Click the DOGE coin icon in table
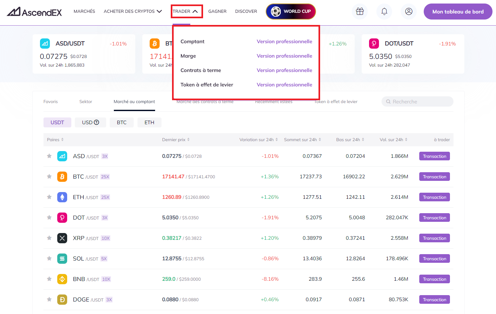The height and width of the screenshot is (314, 496). coord(62,300)
